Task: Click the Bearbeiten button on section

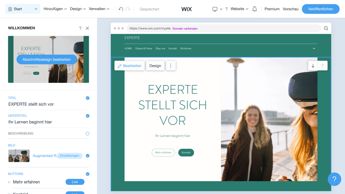Action: click(129, 66)
